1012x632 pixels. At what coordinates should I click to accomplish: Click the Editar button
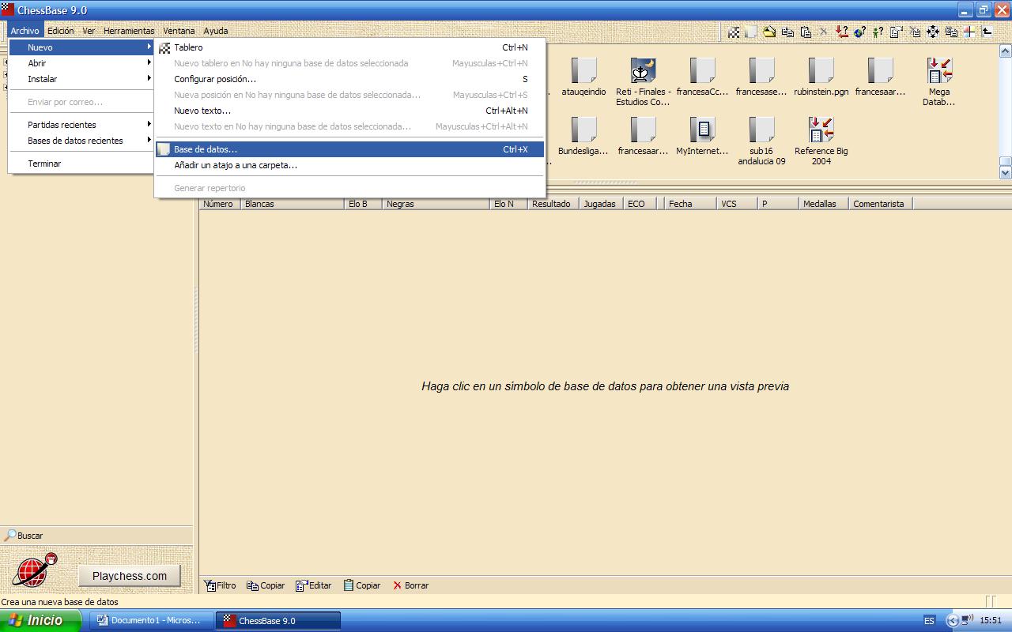[313, 585]
